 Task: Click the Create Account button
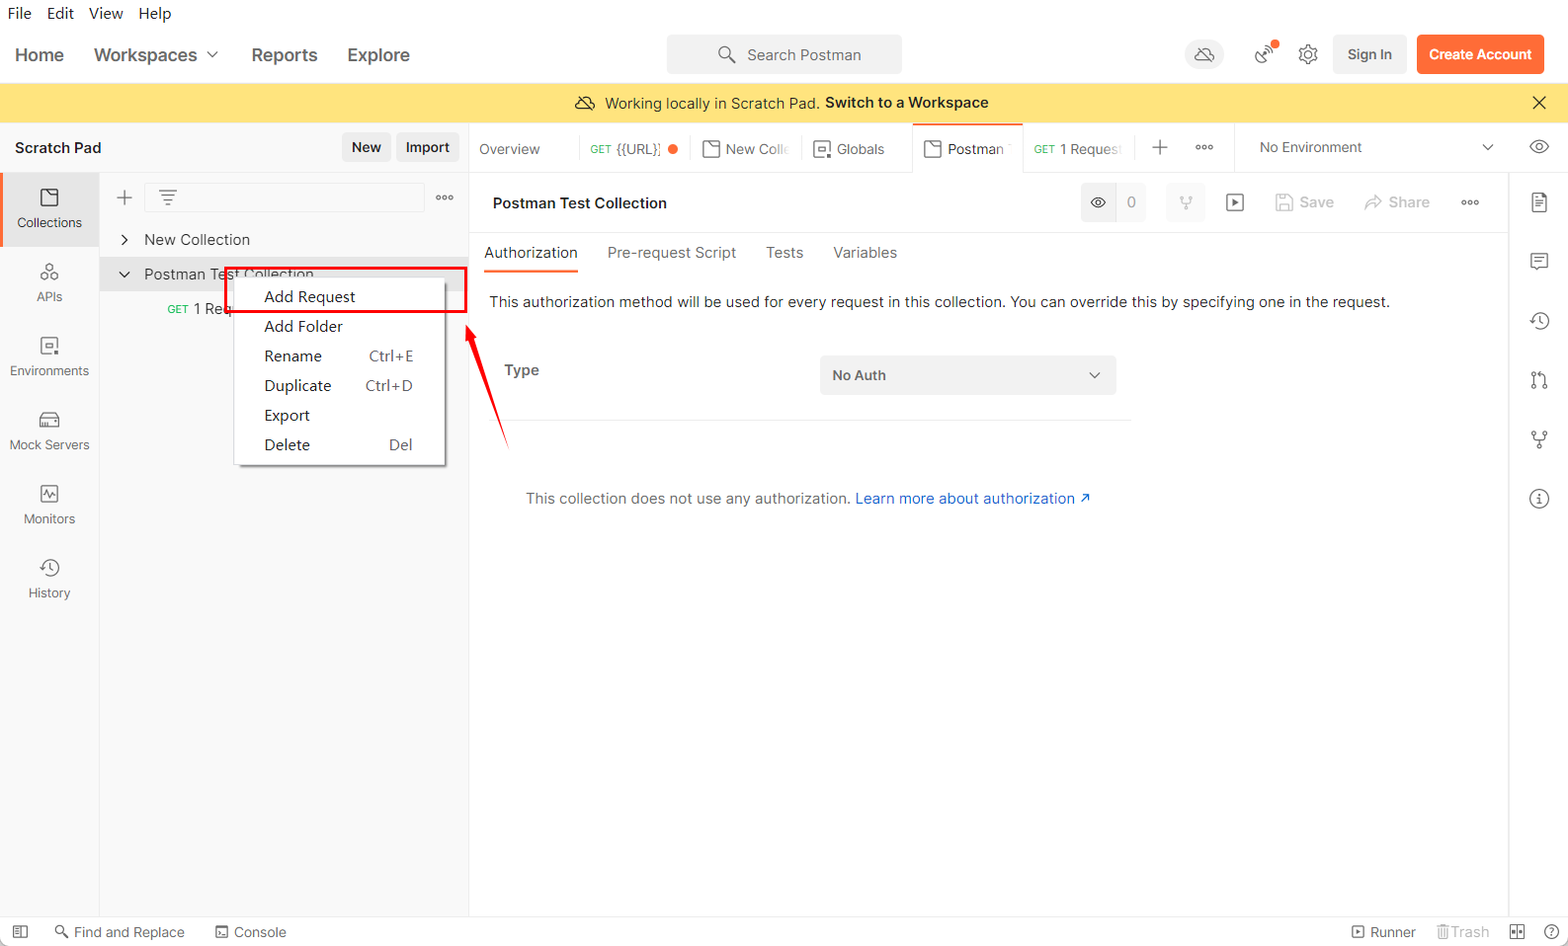(1480, 54)
